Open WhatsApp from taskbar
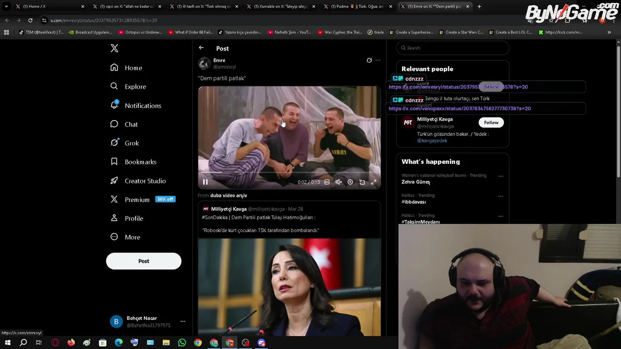Viewport: 621px width, 349px height. coord(182,343)
